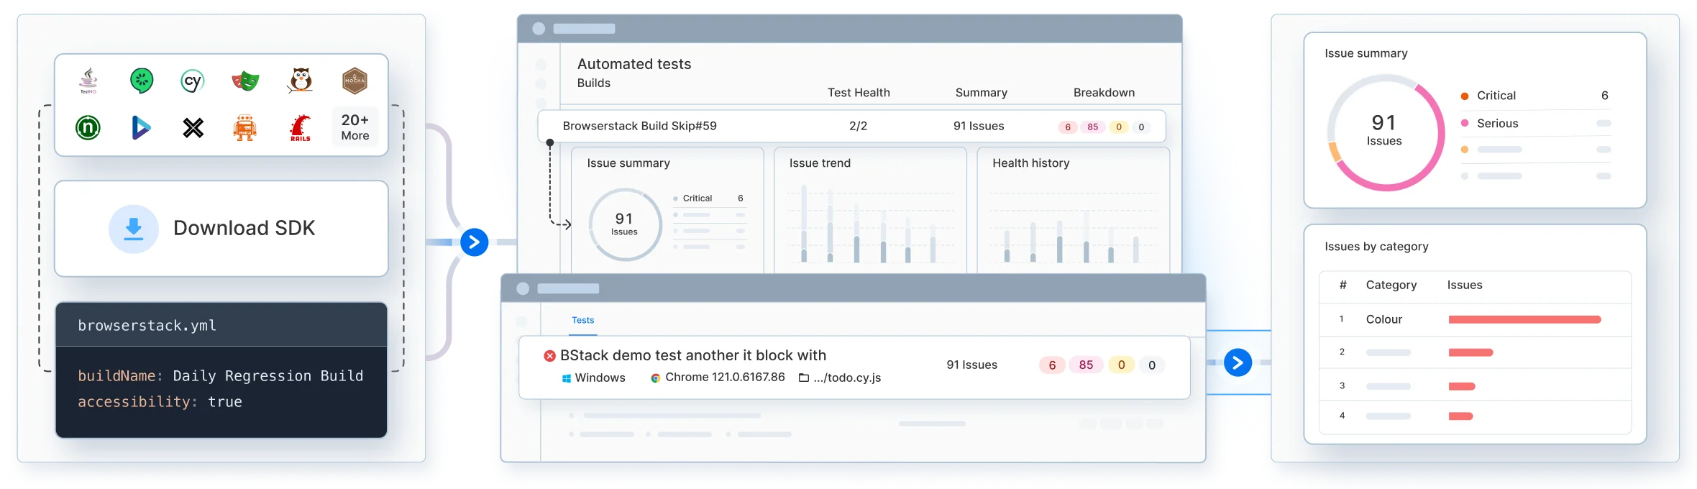Image resolution: width=1697 pixels, height=489 pixels.
Task: Click the Chrome browser icon
Action: click(655, 378)
